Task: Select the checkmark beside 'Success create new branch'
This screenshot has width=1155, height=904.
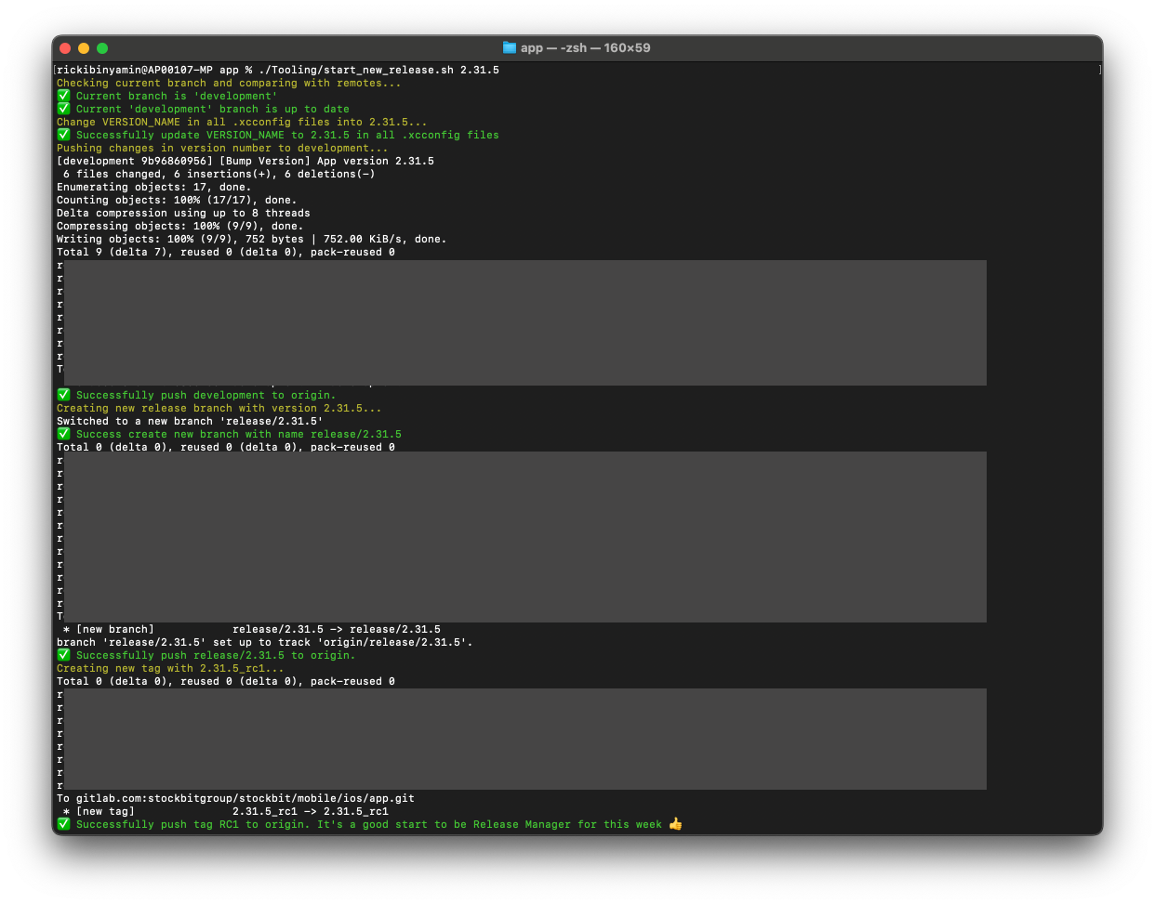Action: click(63, 434)
